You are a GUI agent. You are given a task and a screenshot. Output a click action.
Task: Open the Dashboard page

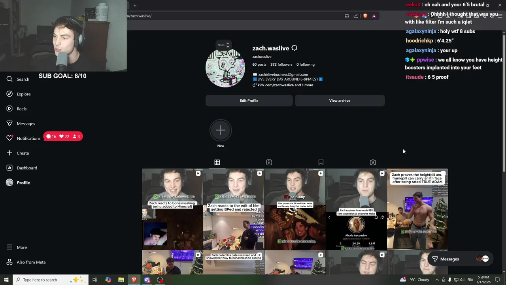(22, 168)
